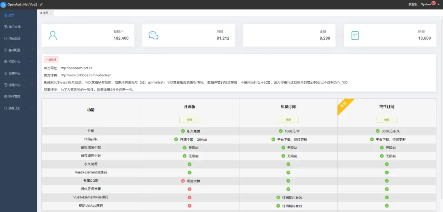Click green check in 永久使用 row under 终生订阅

[387, 164]
